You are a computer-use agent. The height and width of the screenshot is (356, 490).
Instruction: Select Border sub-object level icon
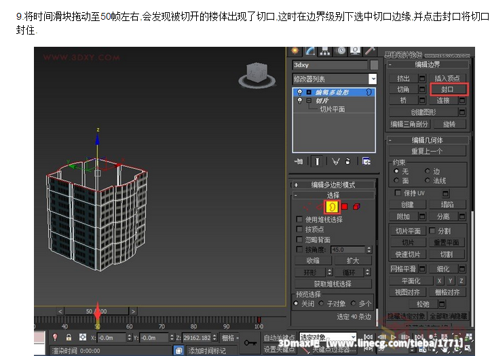click(332, 207)
